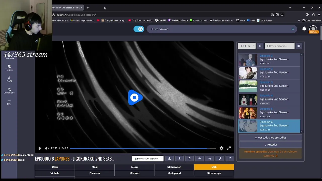Open browser extensions puzzle icon
This screenshot has height=181, width=322.
coord(313,15)
